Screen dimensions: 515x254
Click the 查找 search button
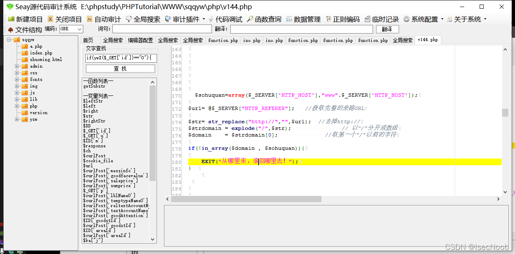(x=120, y=68)
